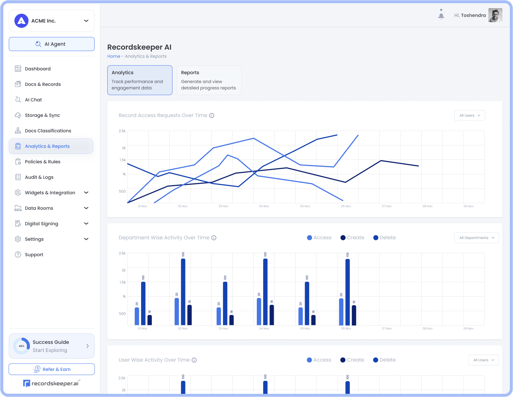Click the Policies & Rules icon
Viewport: 513px width, 397px height.
[x=18, y=162]
